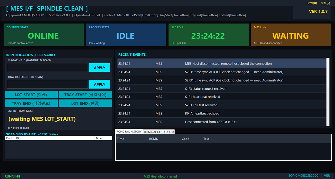Select event 'R04A heartbeat echoed'

tap(222, 113)
